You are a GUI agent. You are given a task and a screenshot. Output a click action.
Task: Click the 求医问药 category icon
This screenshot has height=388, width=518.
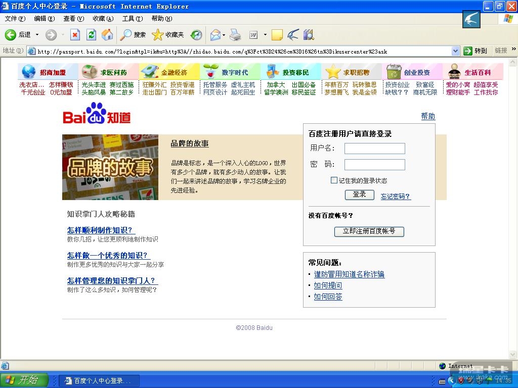pyautogui.click(x=89, y=72)
